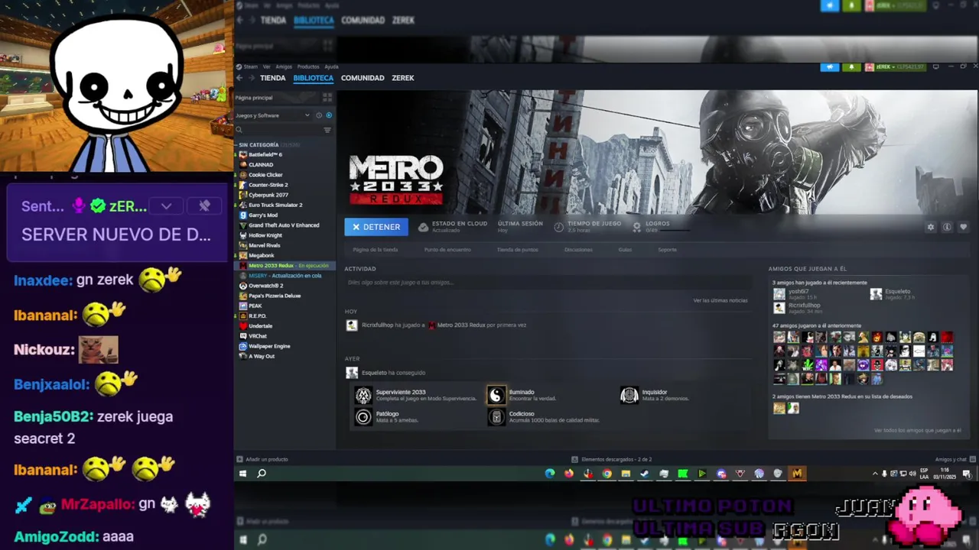Open the Amigos menu in main window

click(x=284, y=66)
